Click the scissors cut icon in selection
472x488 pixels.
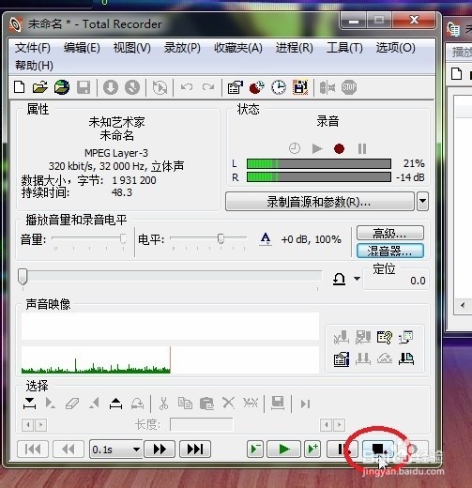pos(163,404)
